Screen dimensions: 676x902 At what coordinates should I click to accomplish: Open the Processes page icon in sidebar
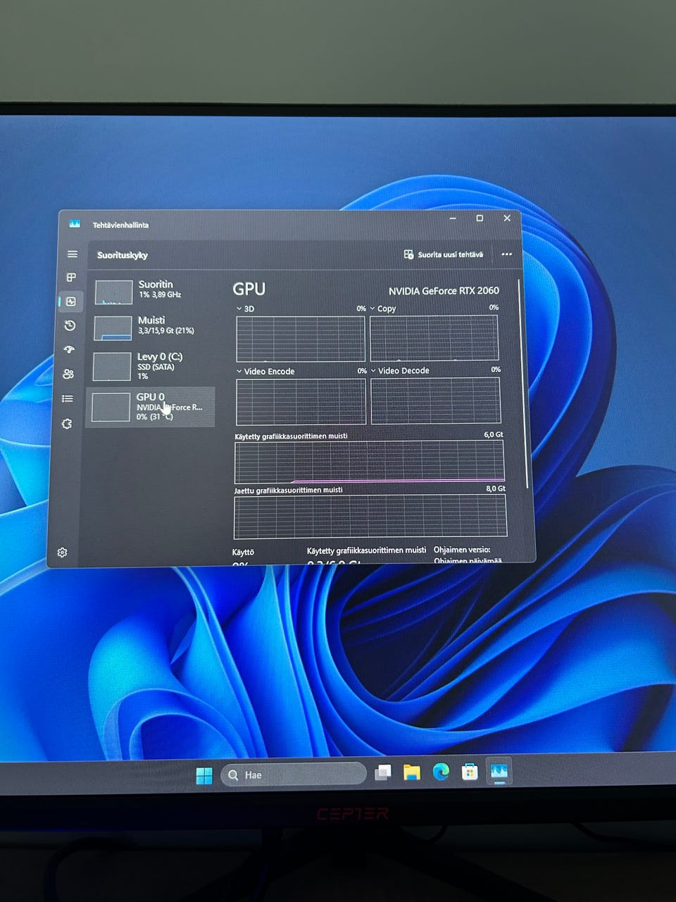[x=71, y=278]
